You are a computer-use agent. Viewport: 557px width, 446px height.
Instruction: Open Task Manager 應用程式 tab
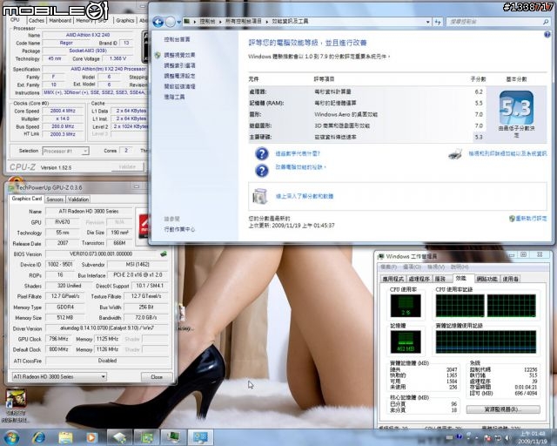tap(393, 279)
